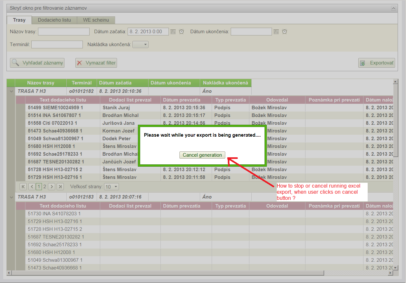Collapse the second TRASA 7 H3 row o01012183

tap(11, 197)
